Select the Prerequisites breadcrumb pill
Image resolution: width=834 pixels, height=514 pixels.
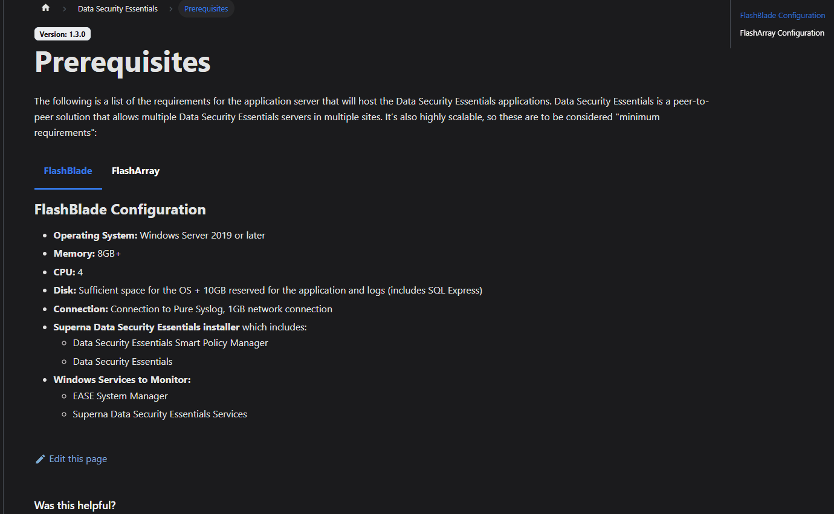(206, 9)
